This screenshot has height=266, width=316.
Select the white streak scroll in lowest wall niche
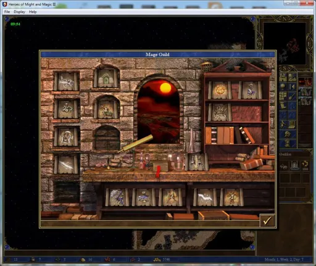[x=66, y=164]
